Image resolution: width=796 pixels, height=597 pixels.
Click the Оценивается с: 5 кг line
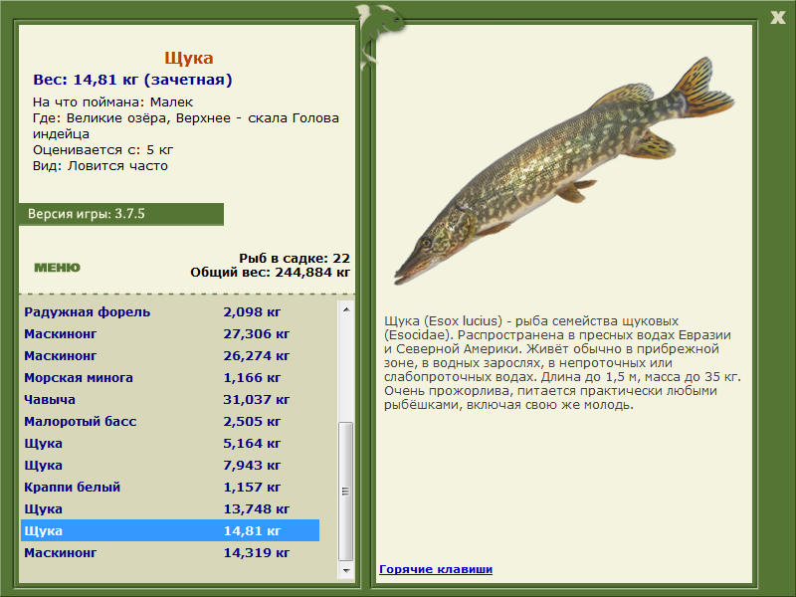(103, 150)
